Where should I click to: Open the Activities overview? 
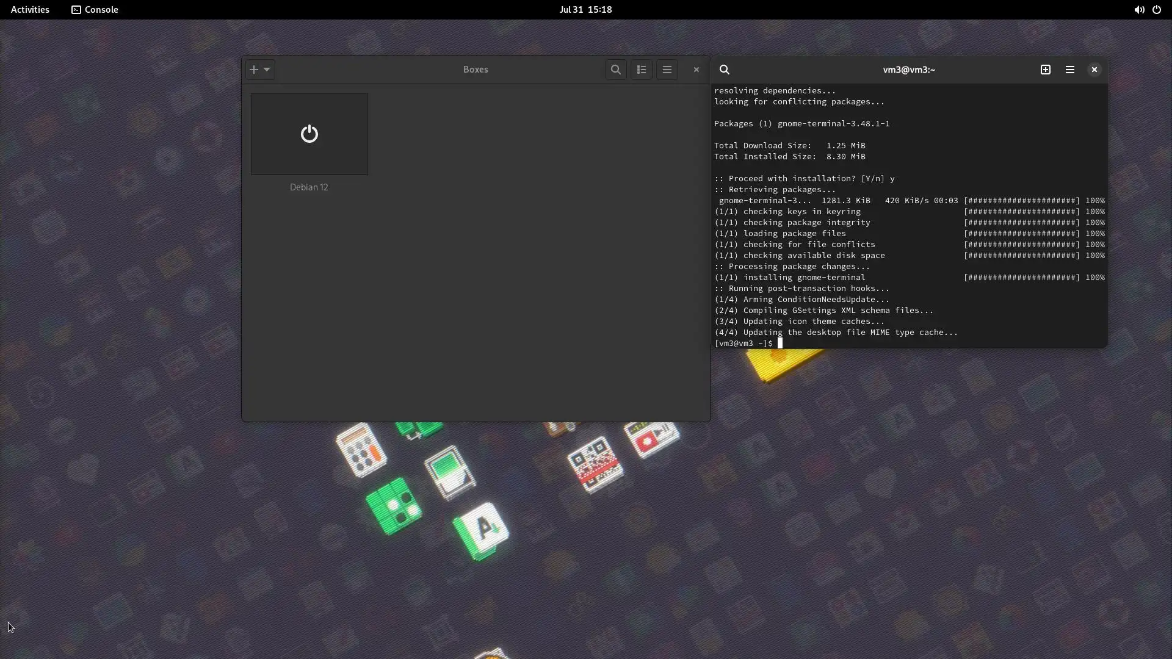click(30, 10)
